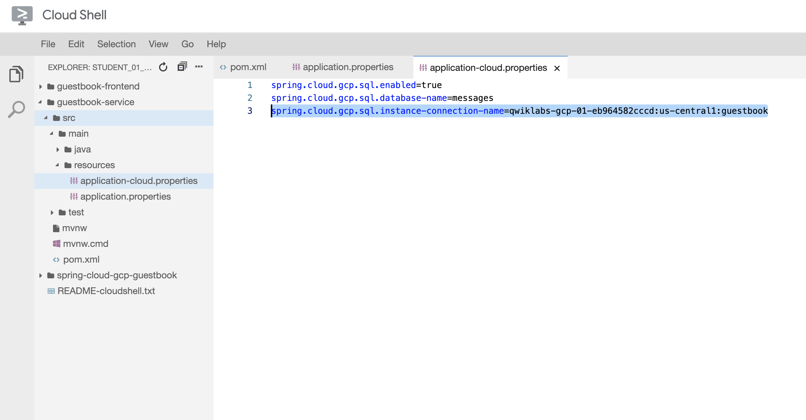
Task: Collapse the src folder arrow
Action: (46, 118)
